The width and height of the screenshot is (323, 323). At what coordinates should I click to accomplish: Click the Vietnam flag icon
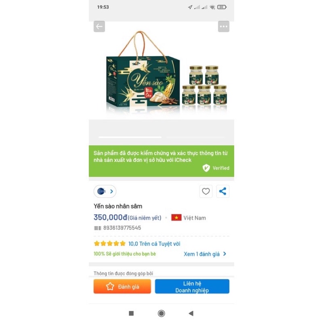(x=176, y=218)
